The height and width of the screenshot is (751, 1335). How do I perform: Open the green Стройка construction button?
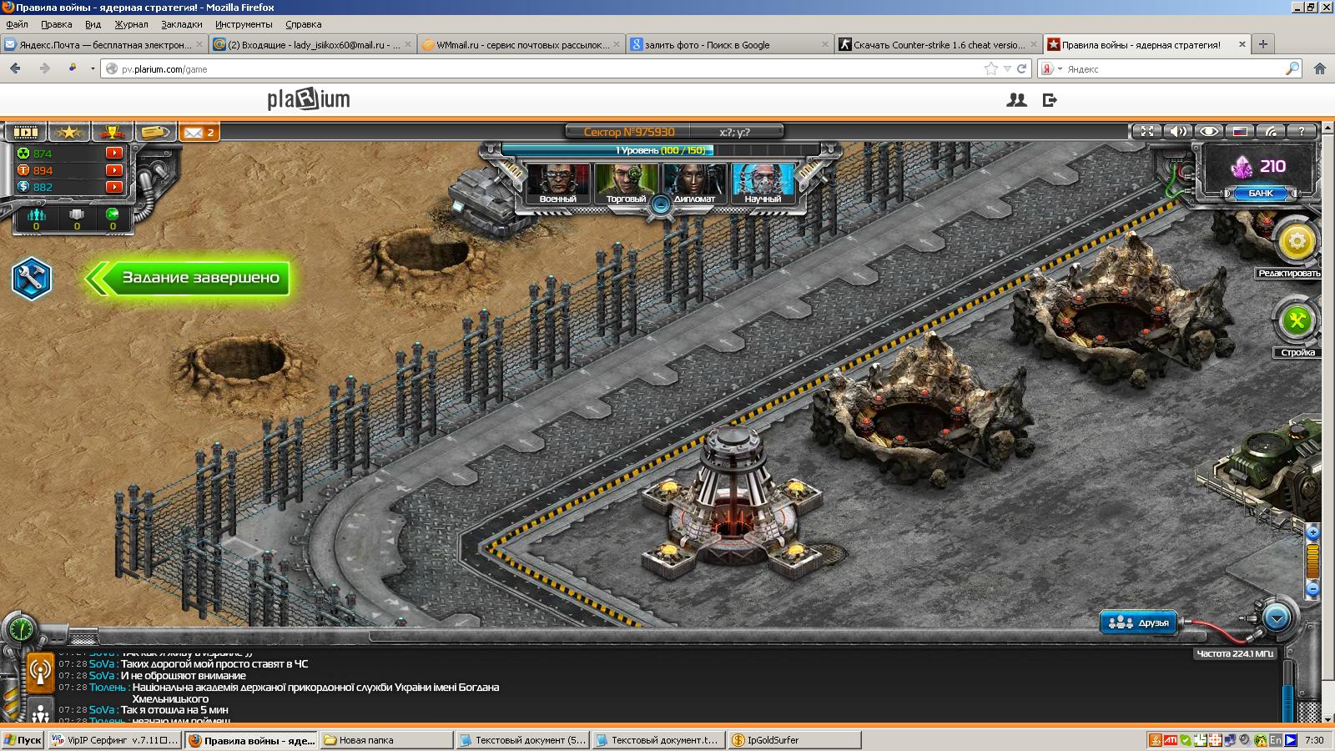click(1297, 320)
